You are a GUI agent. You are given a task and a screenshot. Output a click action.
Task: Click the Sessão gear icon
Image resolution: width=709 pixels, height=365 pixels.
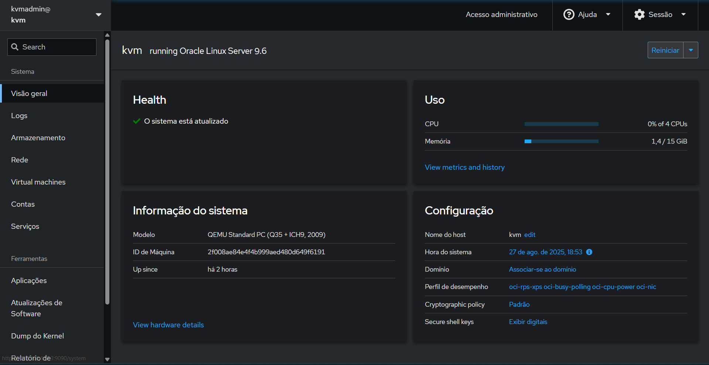639,14
